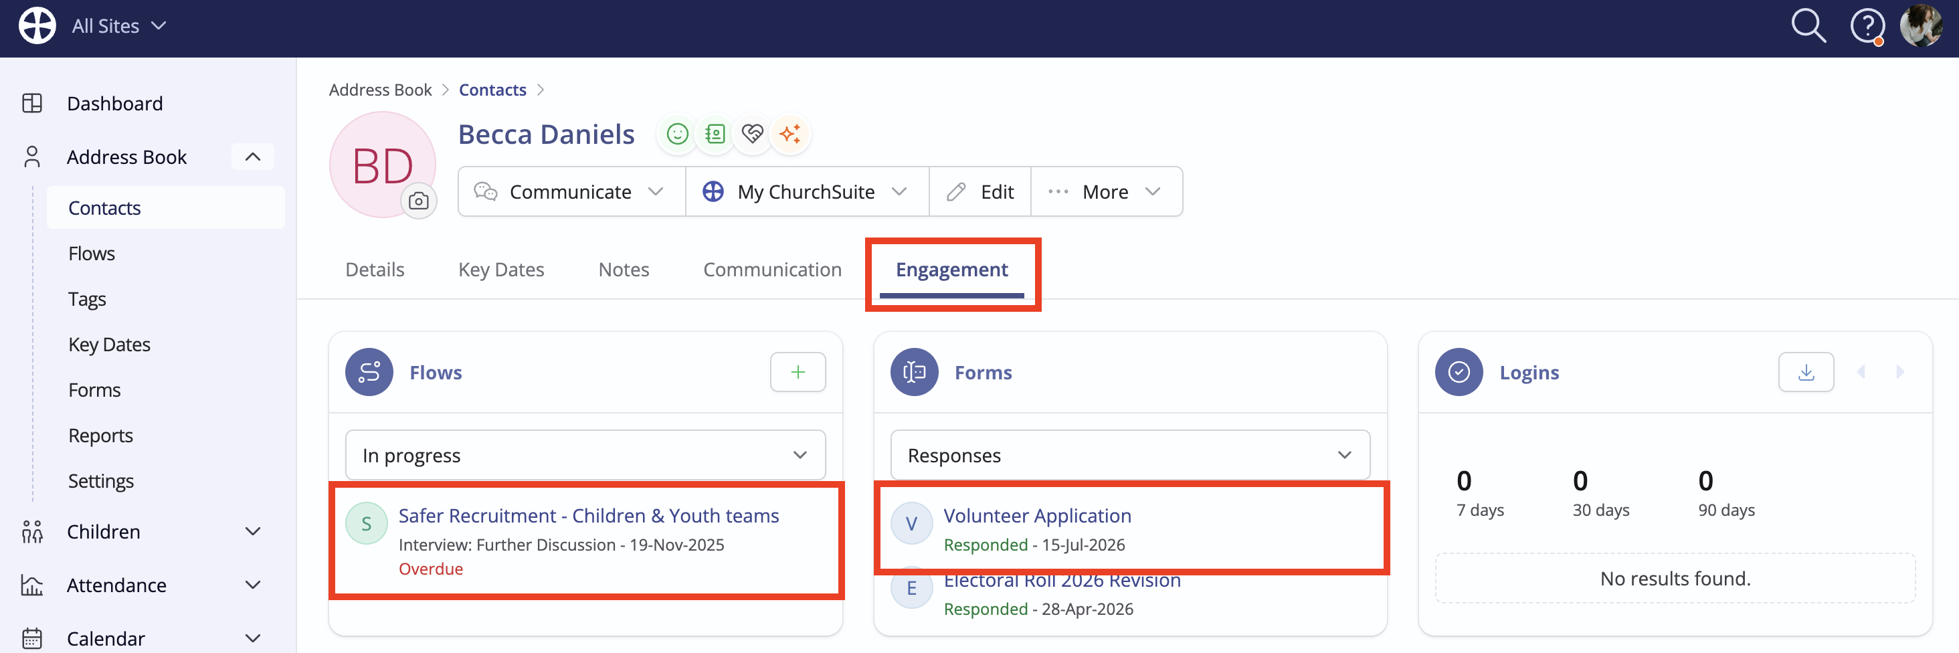Screen dimensions: 1959x653
Task: Expand the Children section chevron
Action: [x=252, y=531]
